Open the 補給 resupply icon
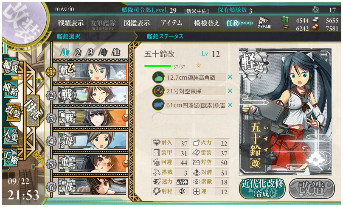Image resolution: width=343 pixels, height=207 pixels. coord(11,89)
